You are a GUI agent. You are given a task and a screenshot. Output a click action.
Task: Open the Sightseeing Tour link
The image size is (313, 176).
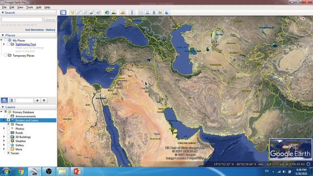[25, 44]
